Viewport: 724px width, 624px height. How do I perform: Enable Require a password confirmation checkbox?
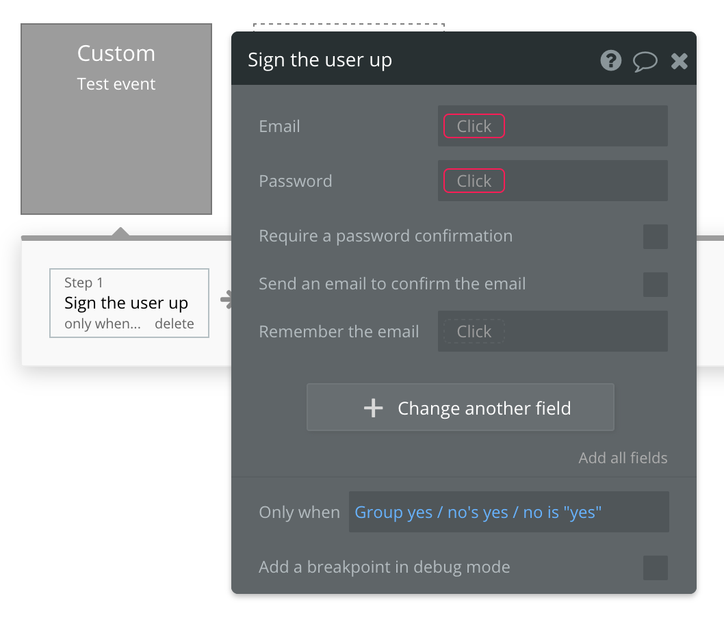tap(655, 236)
